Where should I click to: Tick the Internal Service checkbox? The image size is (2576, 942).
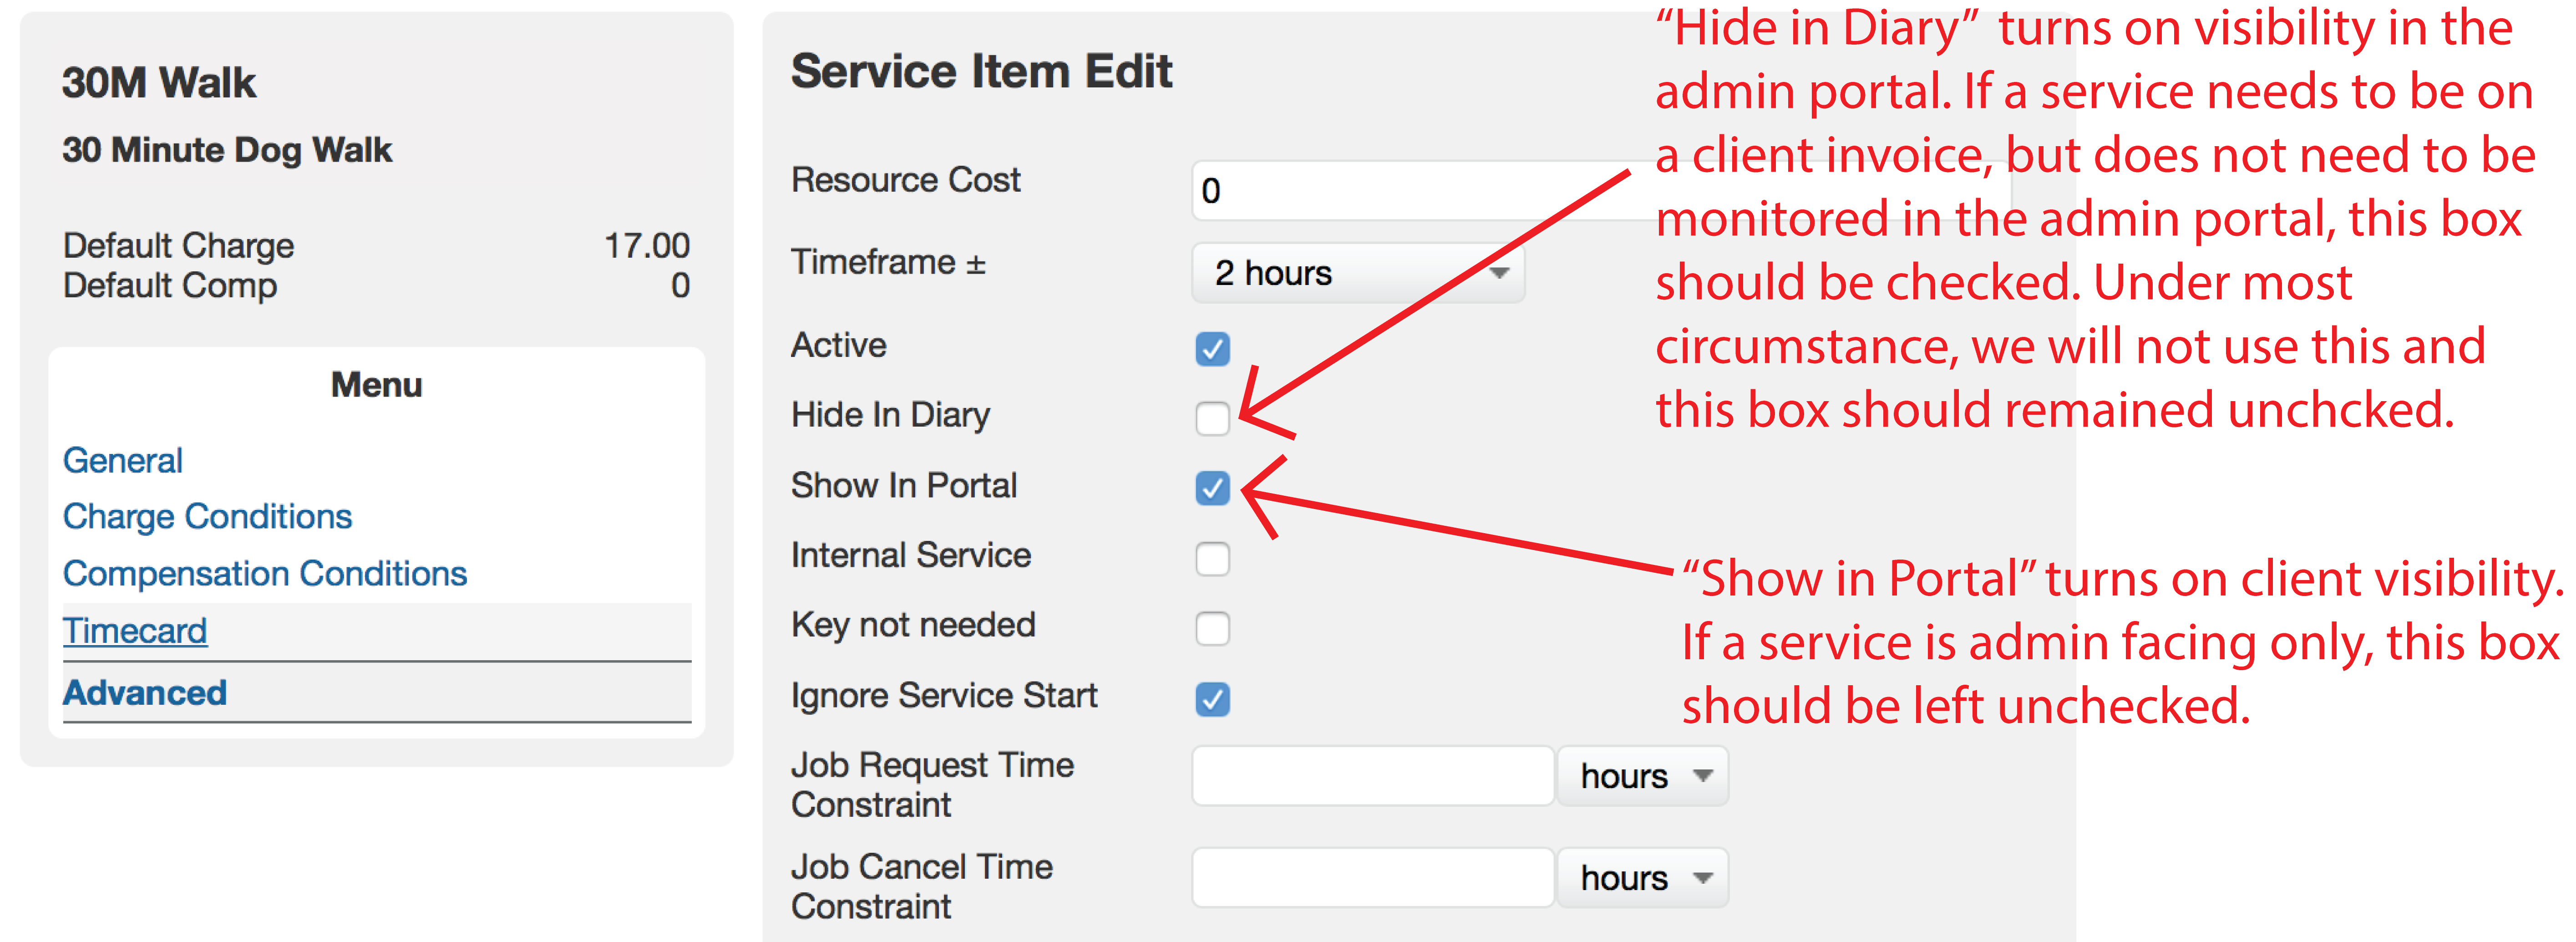click(x=1212, y=558)
